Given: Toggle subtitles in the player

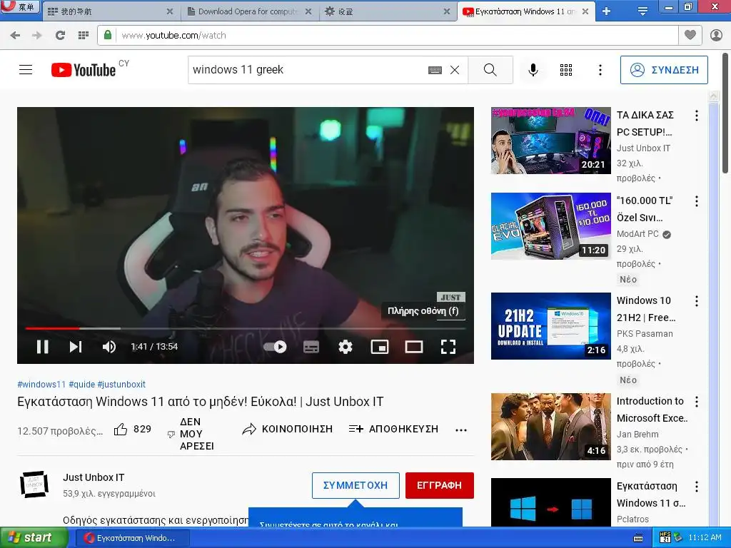Looking at the screenshot, I should (x=311, y=347).
